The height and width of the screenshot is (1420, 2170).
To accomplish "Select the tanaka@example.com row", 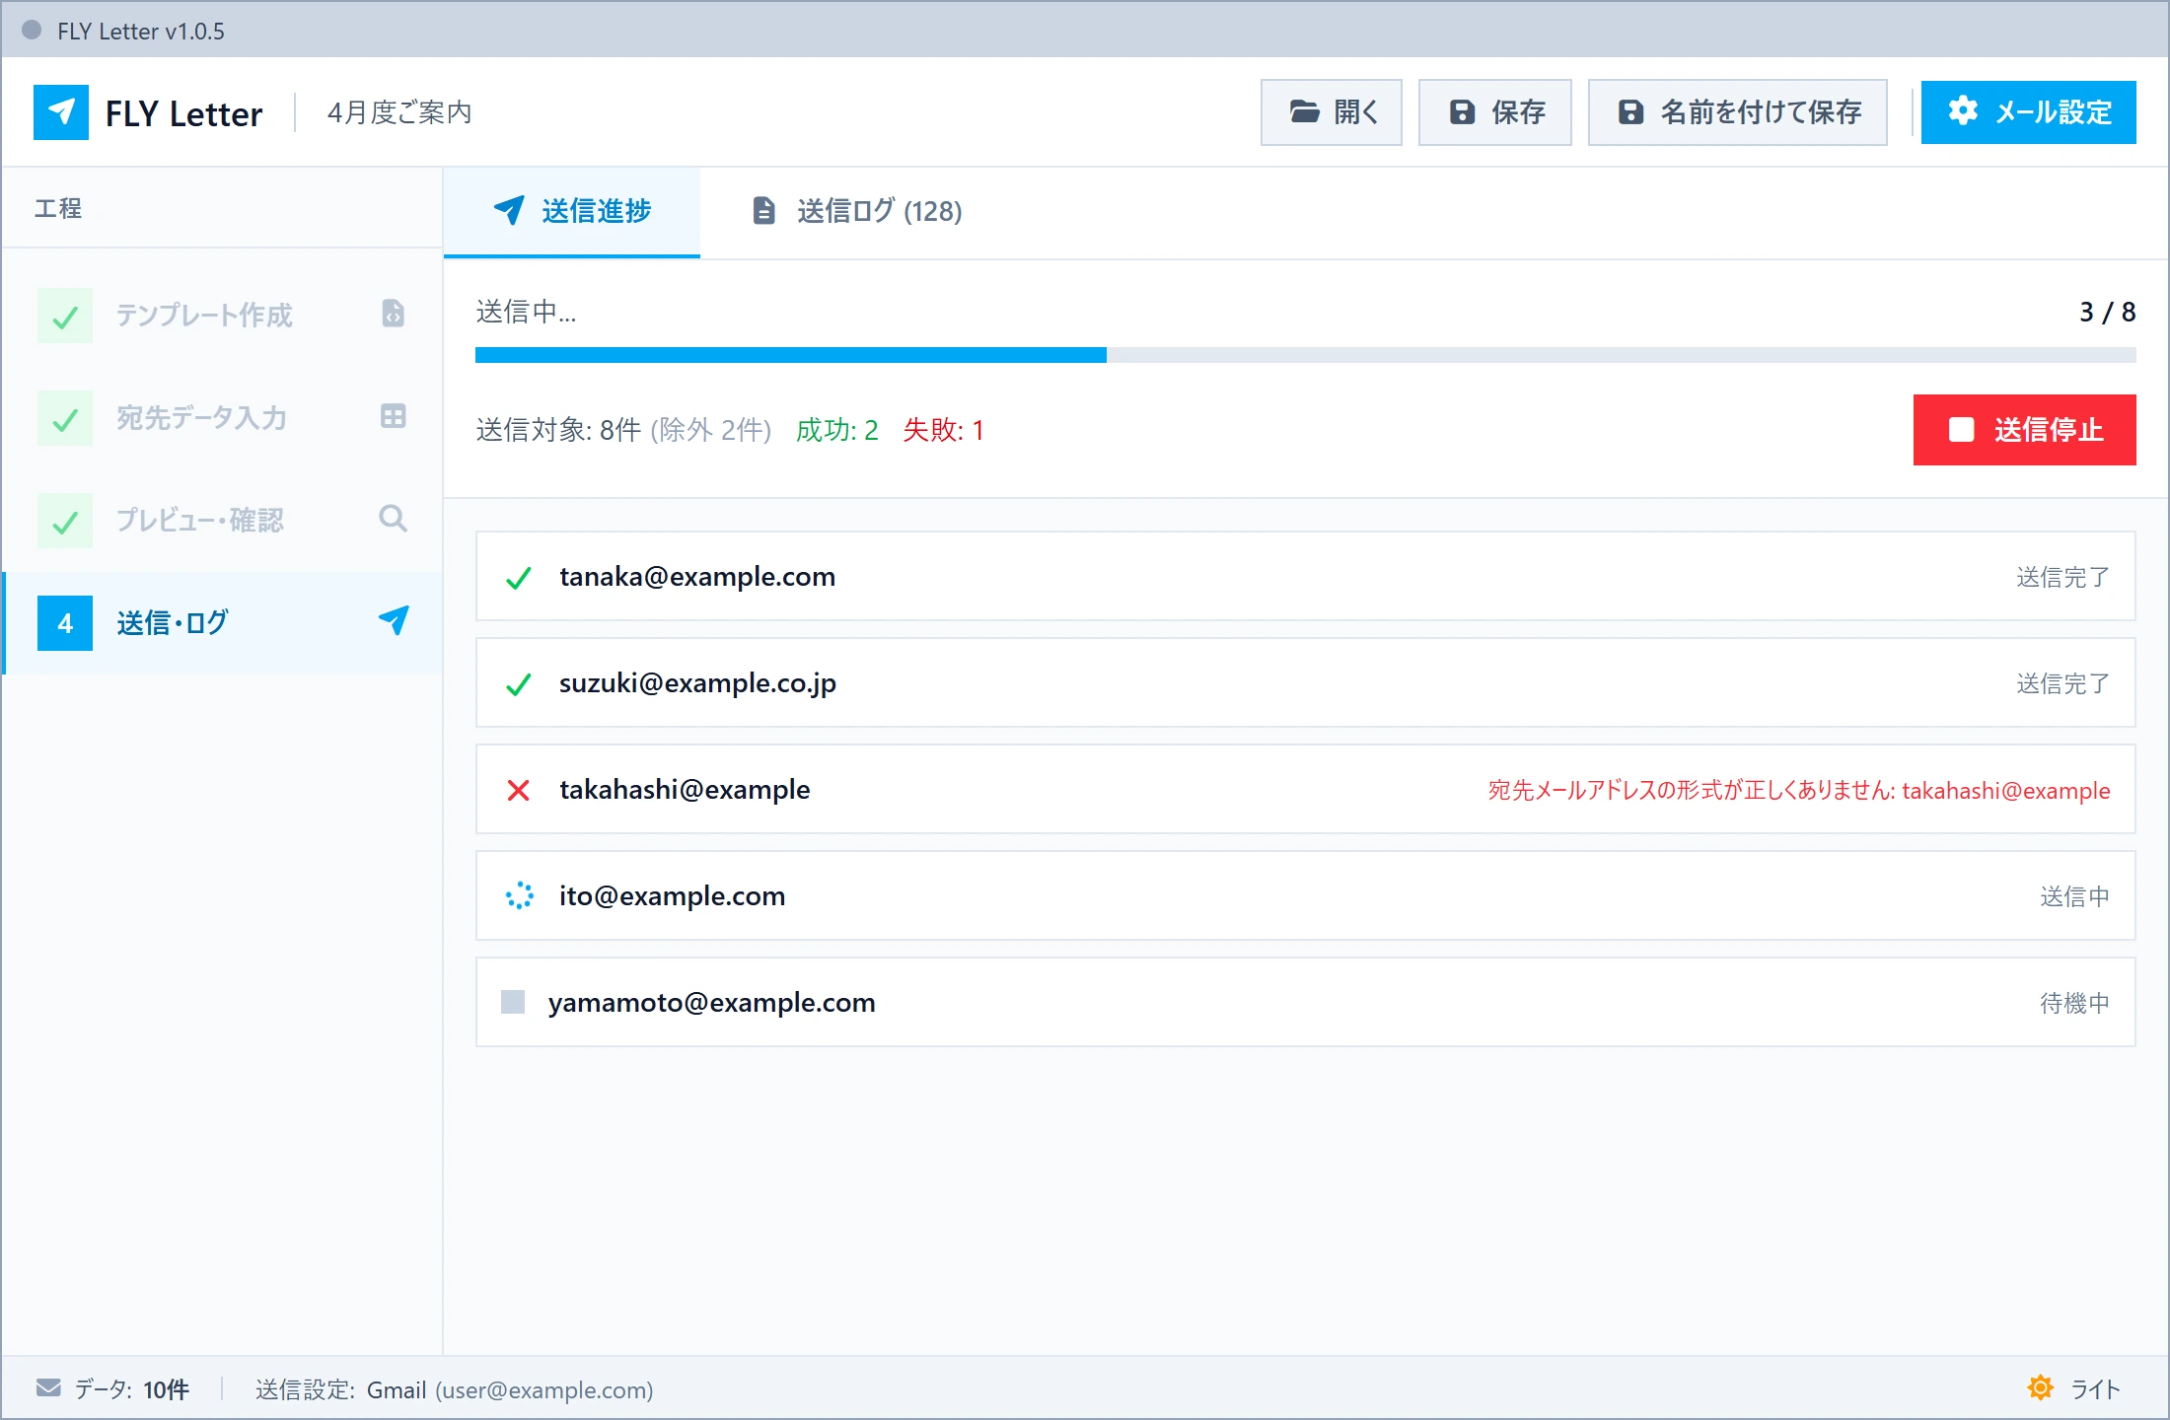I will (1306, 576).
